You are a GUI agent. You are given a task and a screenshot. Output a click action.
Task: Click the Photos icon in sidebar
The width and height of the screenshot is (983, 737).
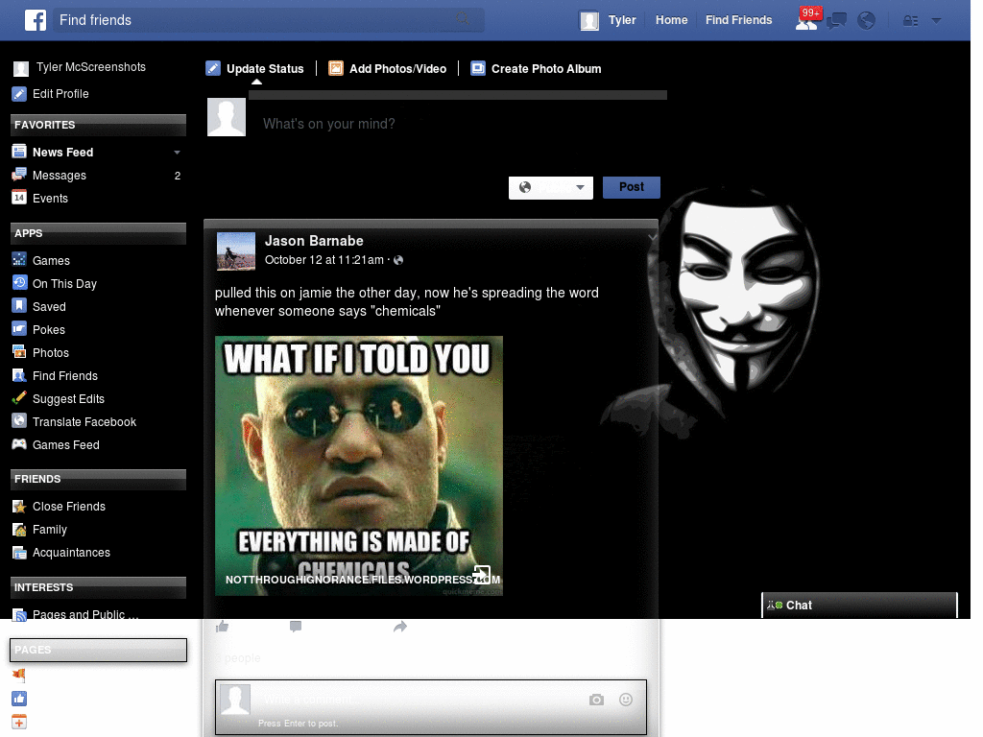[x=19, y=352]
